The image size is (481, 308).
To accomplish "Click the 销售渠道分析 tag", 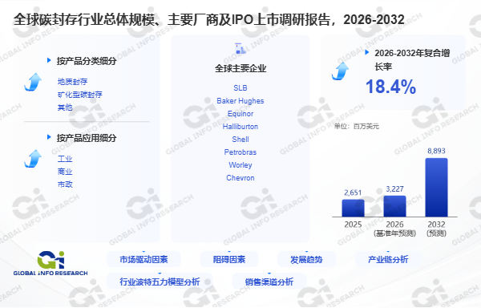I will 269,282.
